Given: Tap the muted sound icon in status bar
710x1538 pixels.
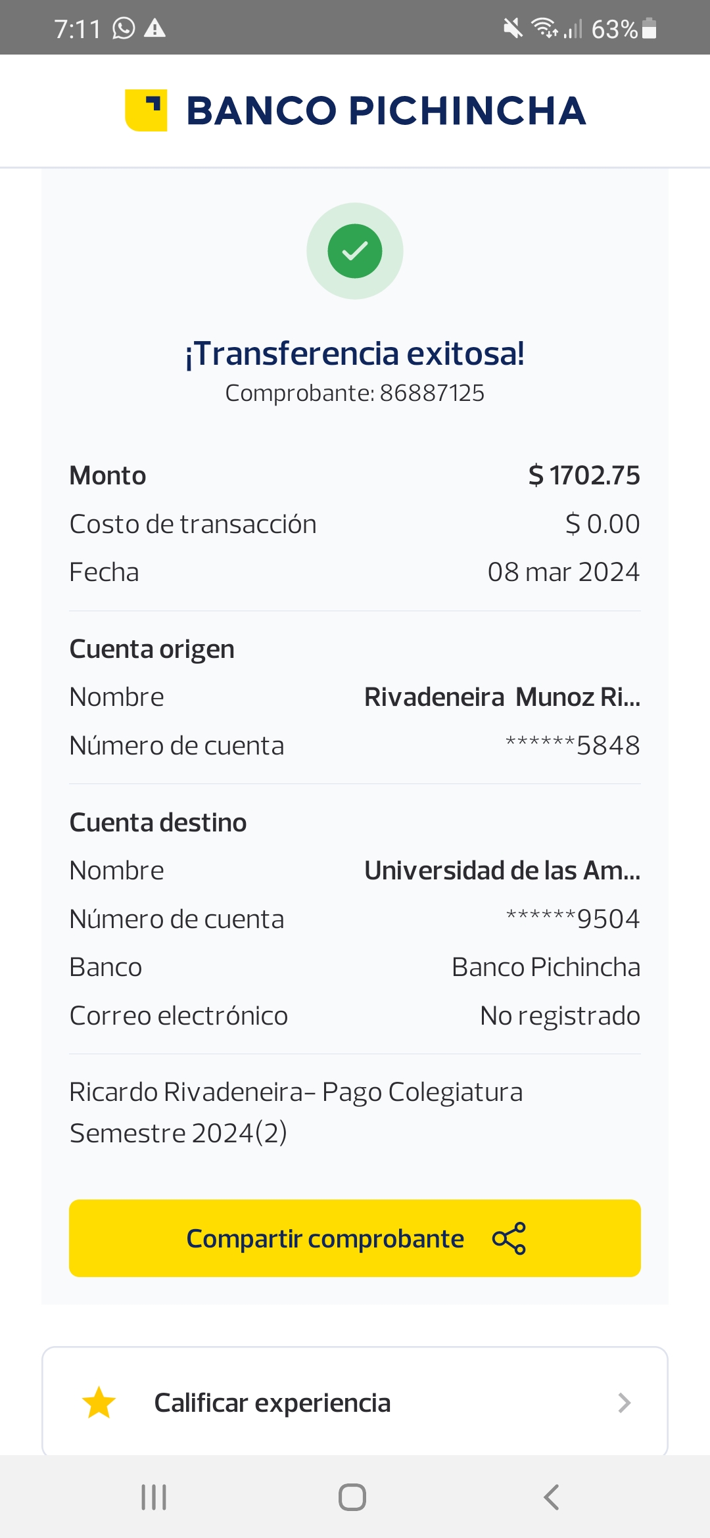Looking at the screenshot, I should click(513, 28).
